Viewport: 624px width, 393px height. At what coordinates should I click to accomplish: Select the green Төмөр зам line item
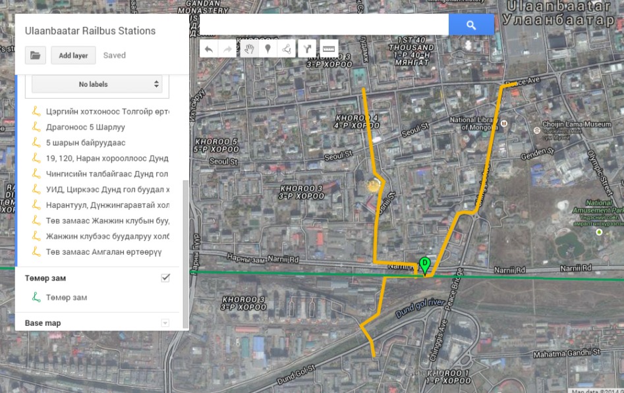pyautogui.click(x=67, y=298)
